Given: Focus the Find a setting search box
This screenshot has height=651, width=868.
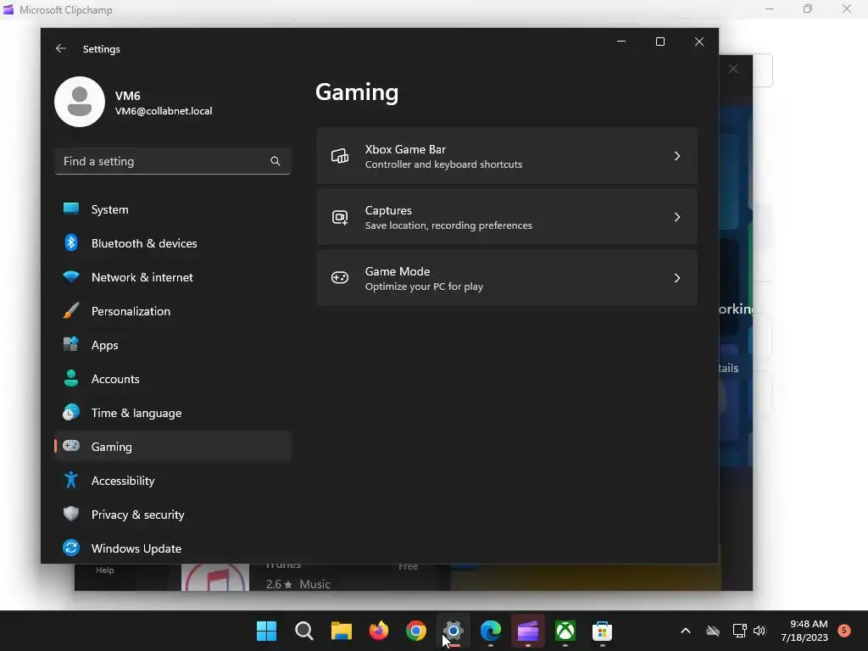Looking at the screenshot, I should (172, 161).
